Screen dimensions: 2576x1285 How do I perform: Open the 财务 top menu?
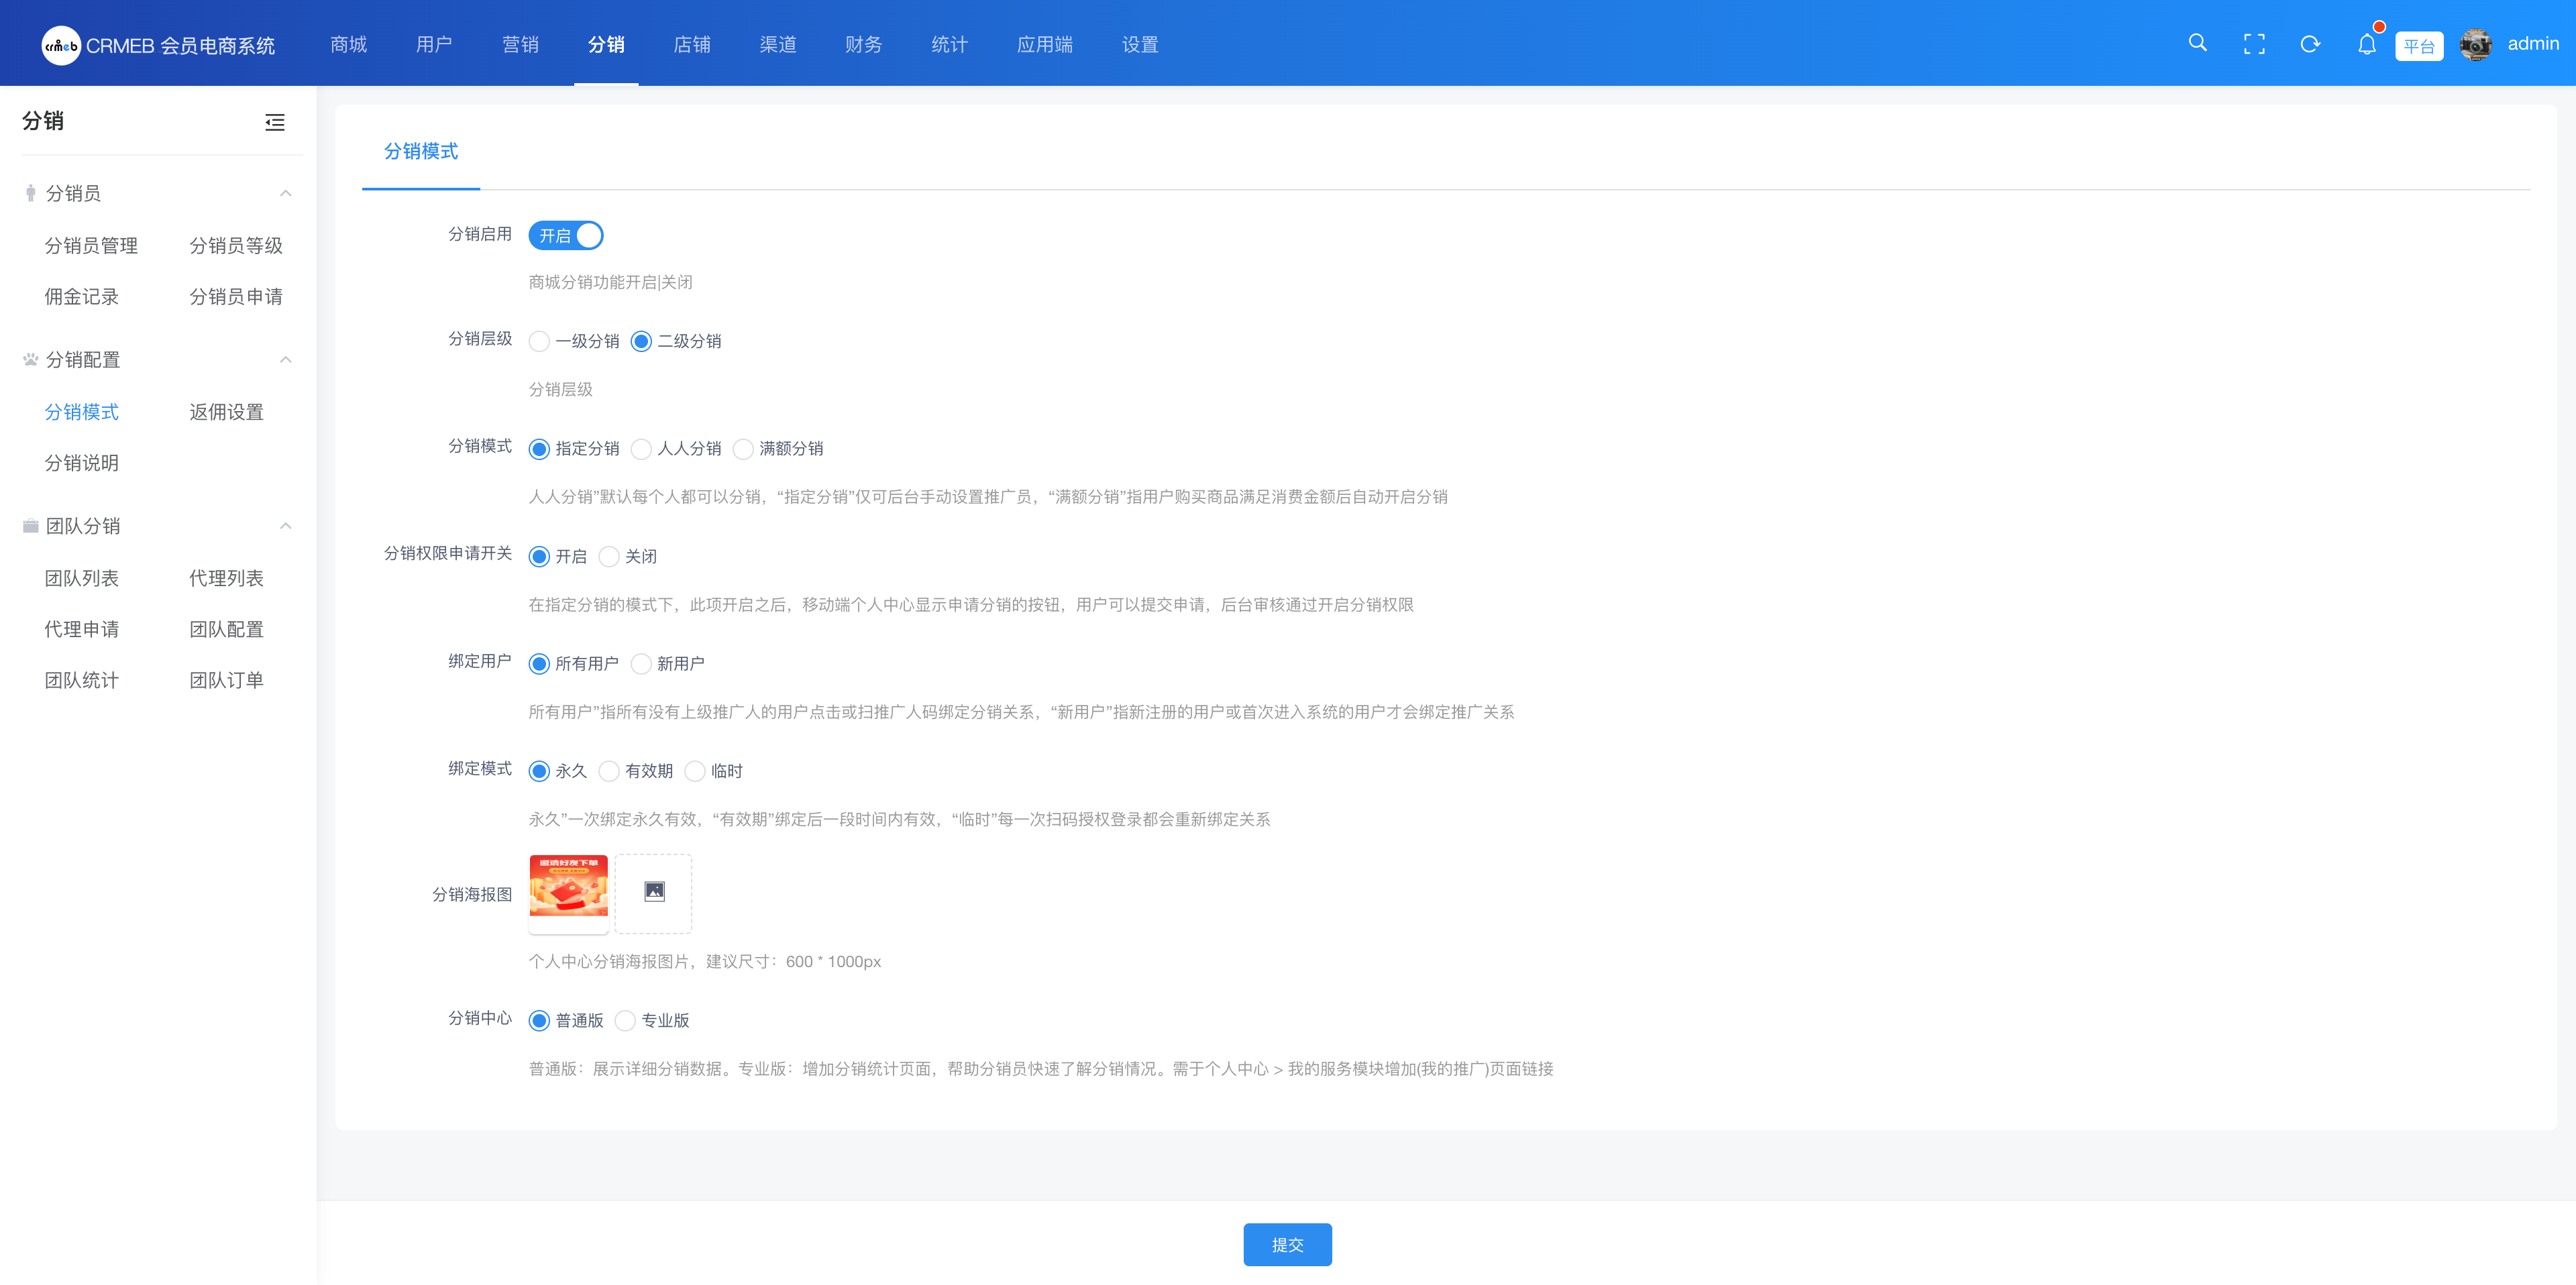(863, 44)
